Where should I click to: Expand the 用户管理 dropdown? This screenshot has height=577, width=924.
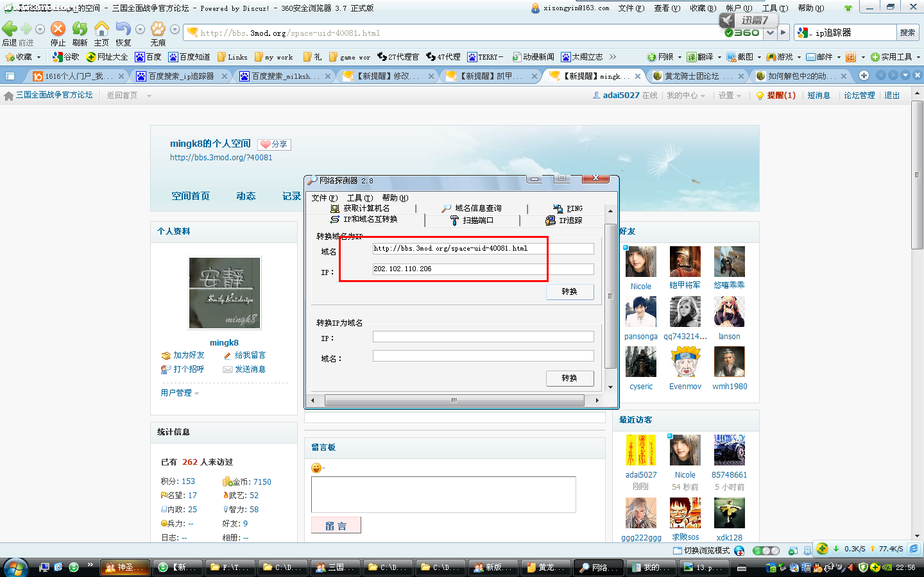[x=180, y=393]
